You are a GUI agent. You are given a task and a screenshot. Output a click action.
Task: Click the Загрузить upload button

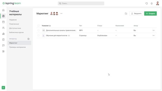click(136, 13)
